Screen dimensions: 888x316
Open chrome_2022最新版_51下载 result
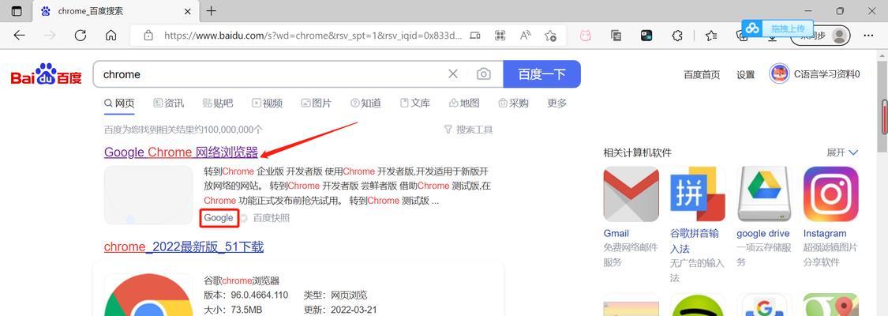tap(183, 246)
